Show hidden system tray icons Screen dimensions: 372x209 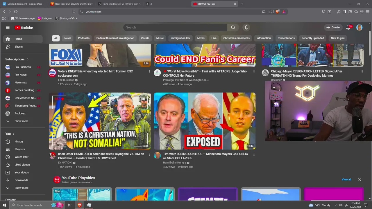coord(336,205)
